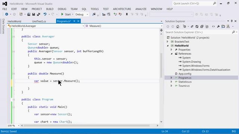
Task: Toggle the bookmark toolbar icon
Action: [x=127, y=14]
